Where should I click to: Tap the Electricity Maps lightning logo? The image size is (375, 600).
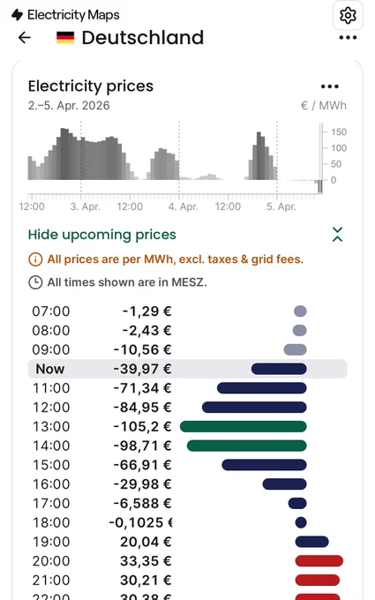coord(18,15)
